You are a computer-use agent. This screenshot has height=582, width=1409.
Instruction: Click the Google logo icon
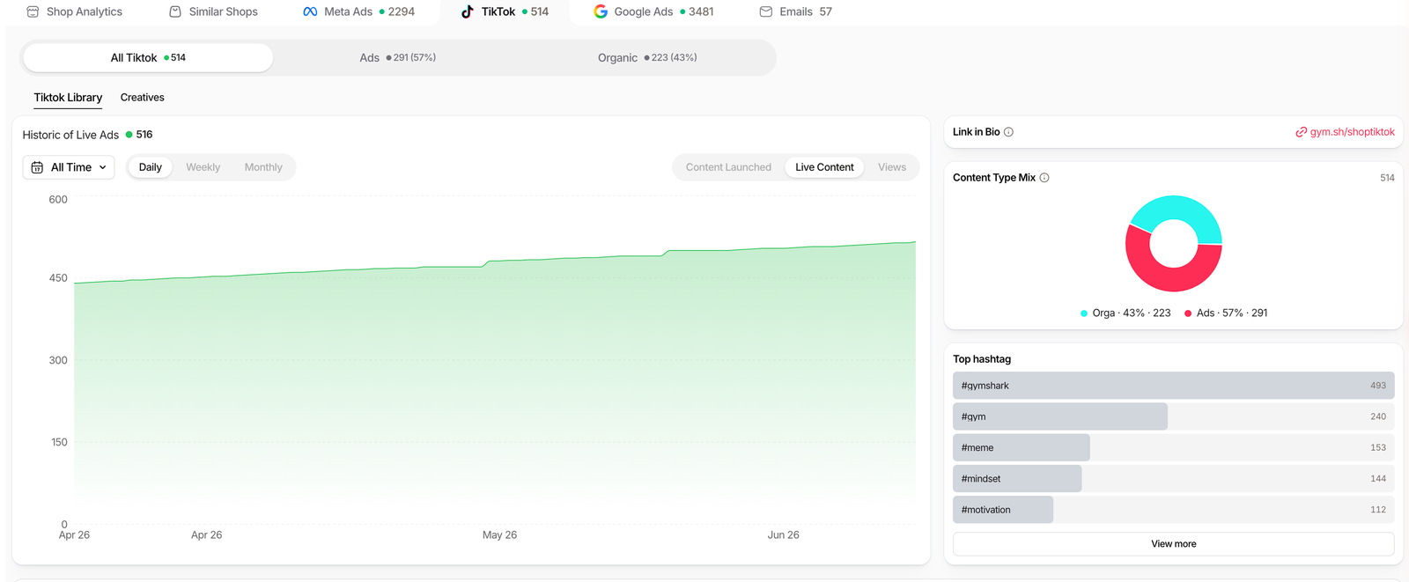click(x=601, y=11)
